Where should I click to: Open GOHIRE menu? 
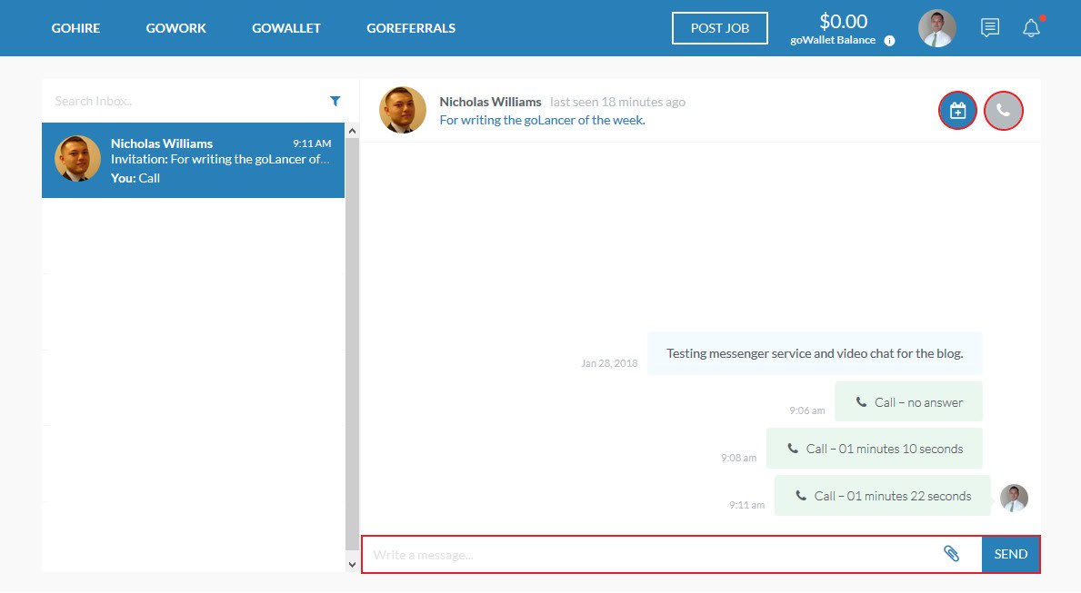pyautogui.click(x=75, y=28)
